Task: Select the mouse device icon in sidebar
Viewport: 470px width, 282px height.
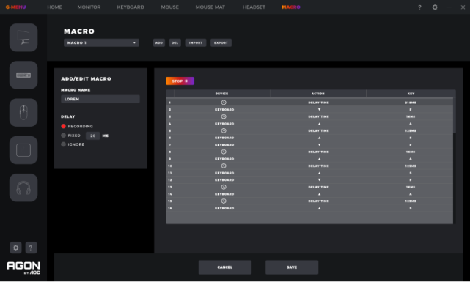Action: (x=23, y=113)
